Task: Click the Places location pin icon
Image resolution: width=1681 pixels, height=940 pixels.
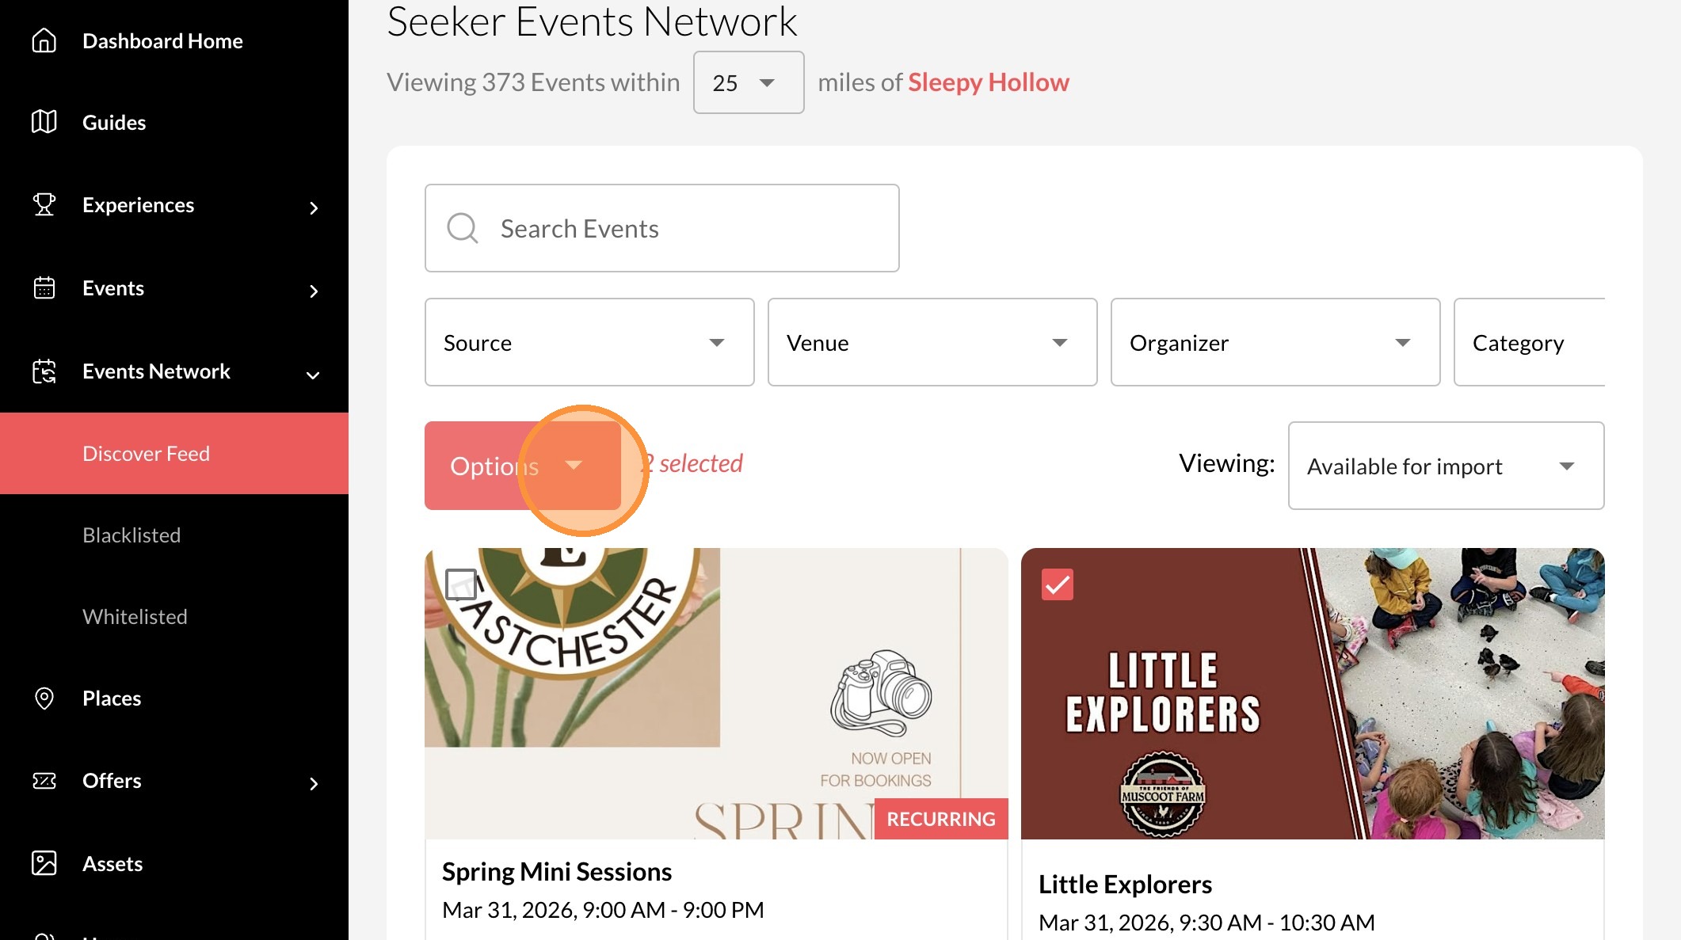Action: tap(44, 698)
